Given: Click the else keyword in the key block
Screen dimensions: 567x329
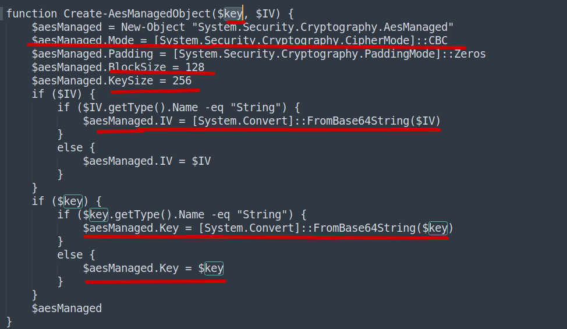Looking at the screenshot, I should (x=70, y=255).
